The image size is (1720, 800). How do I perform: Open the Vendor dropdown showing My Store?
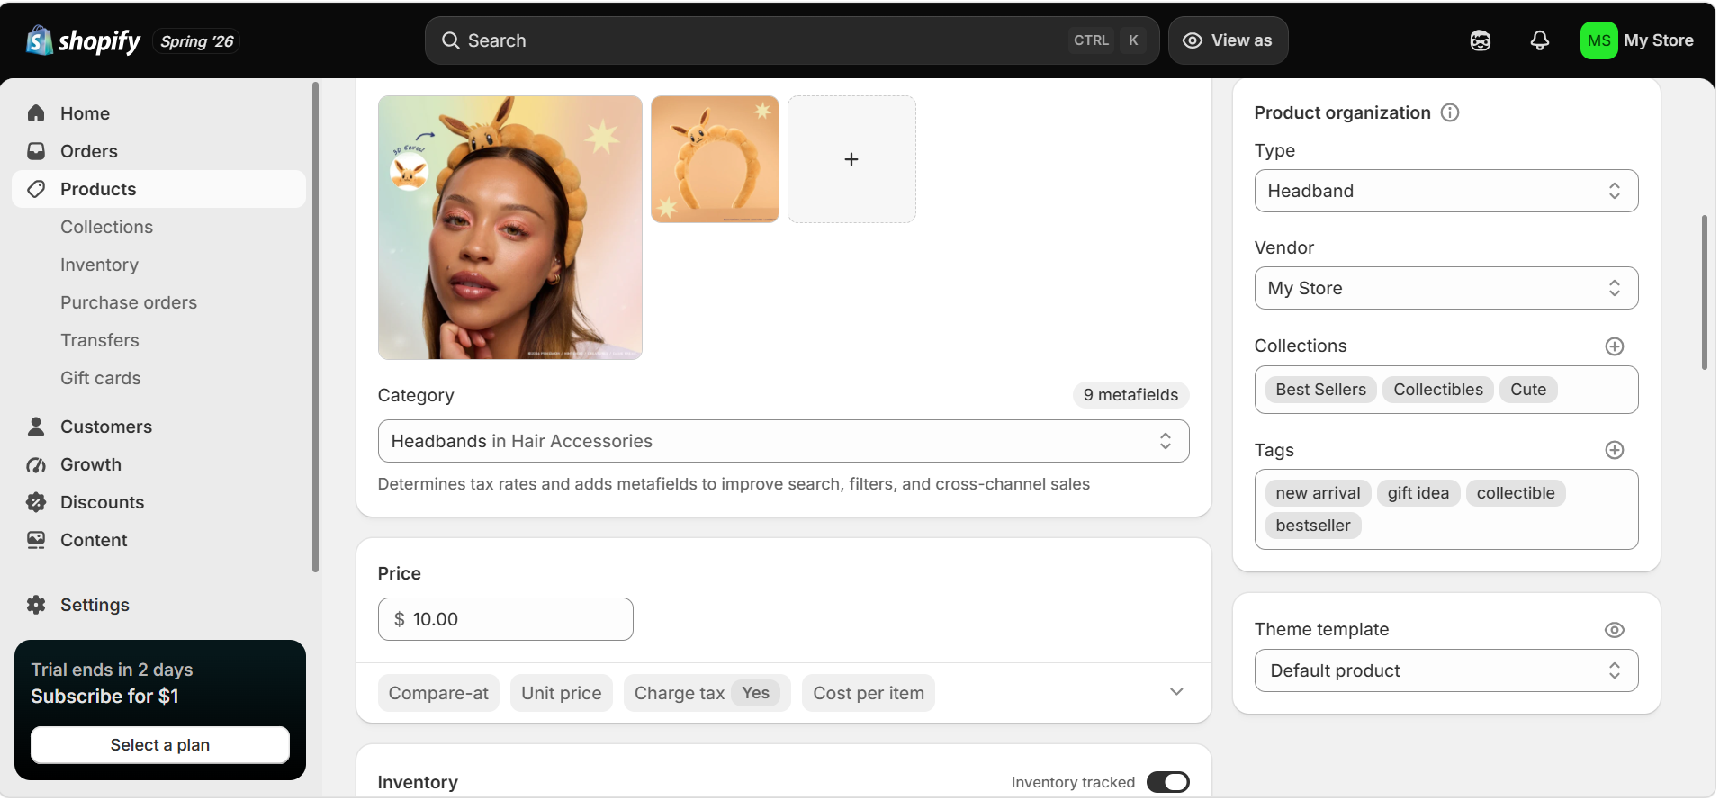[x=1446, y=288]
